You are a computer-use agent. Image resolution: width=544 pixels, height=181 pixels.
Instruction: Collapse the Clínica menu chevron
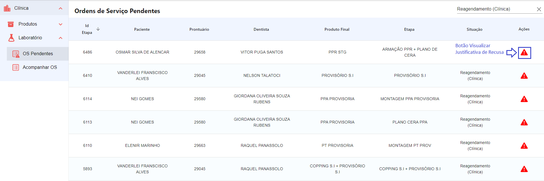(x=60, y=9)
